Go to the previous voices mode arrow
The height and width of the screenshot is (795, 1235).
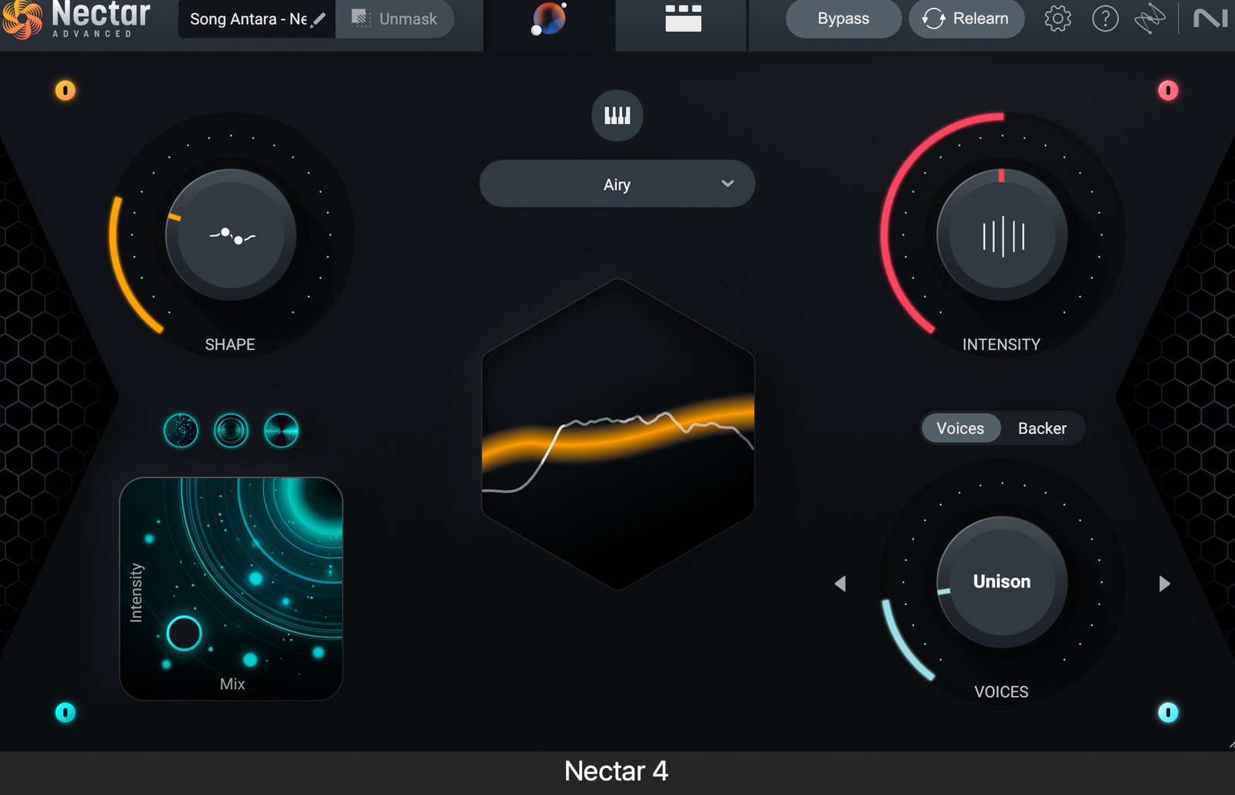point(841,584)
